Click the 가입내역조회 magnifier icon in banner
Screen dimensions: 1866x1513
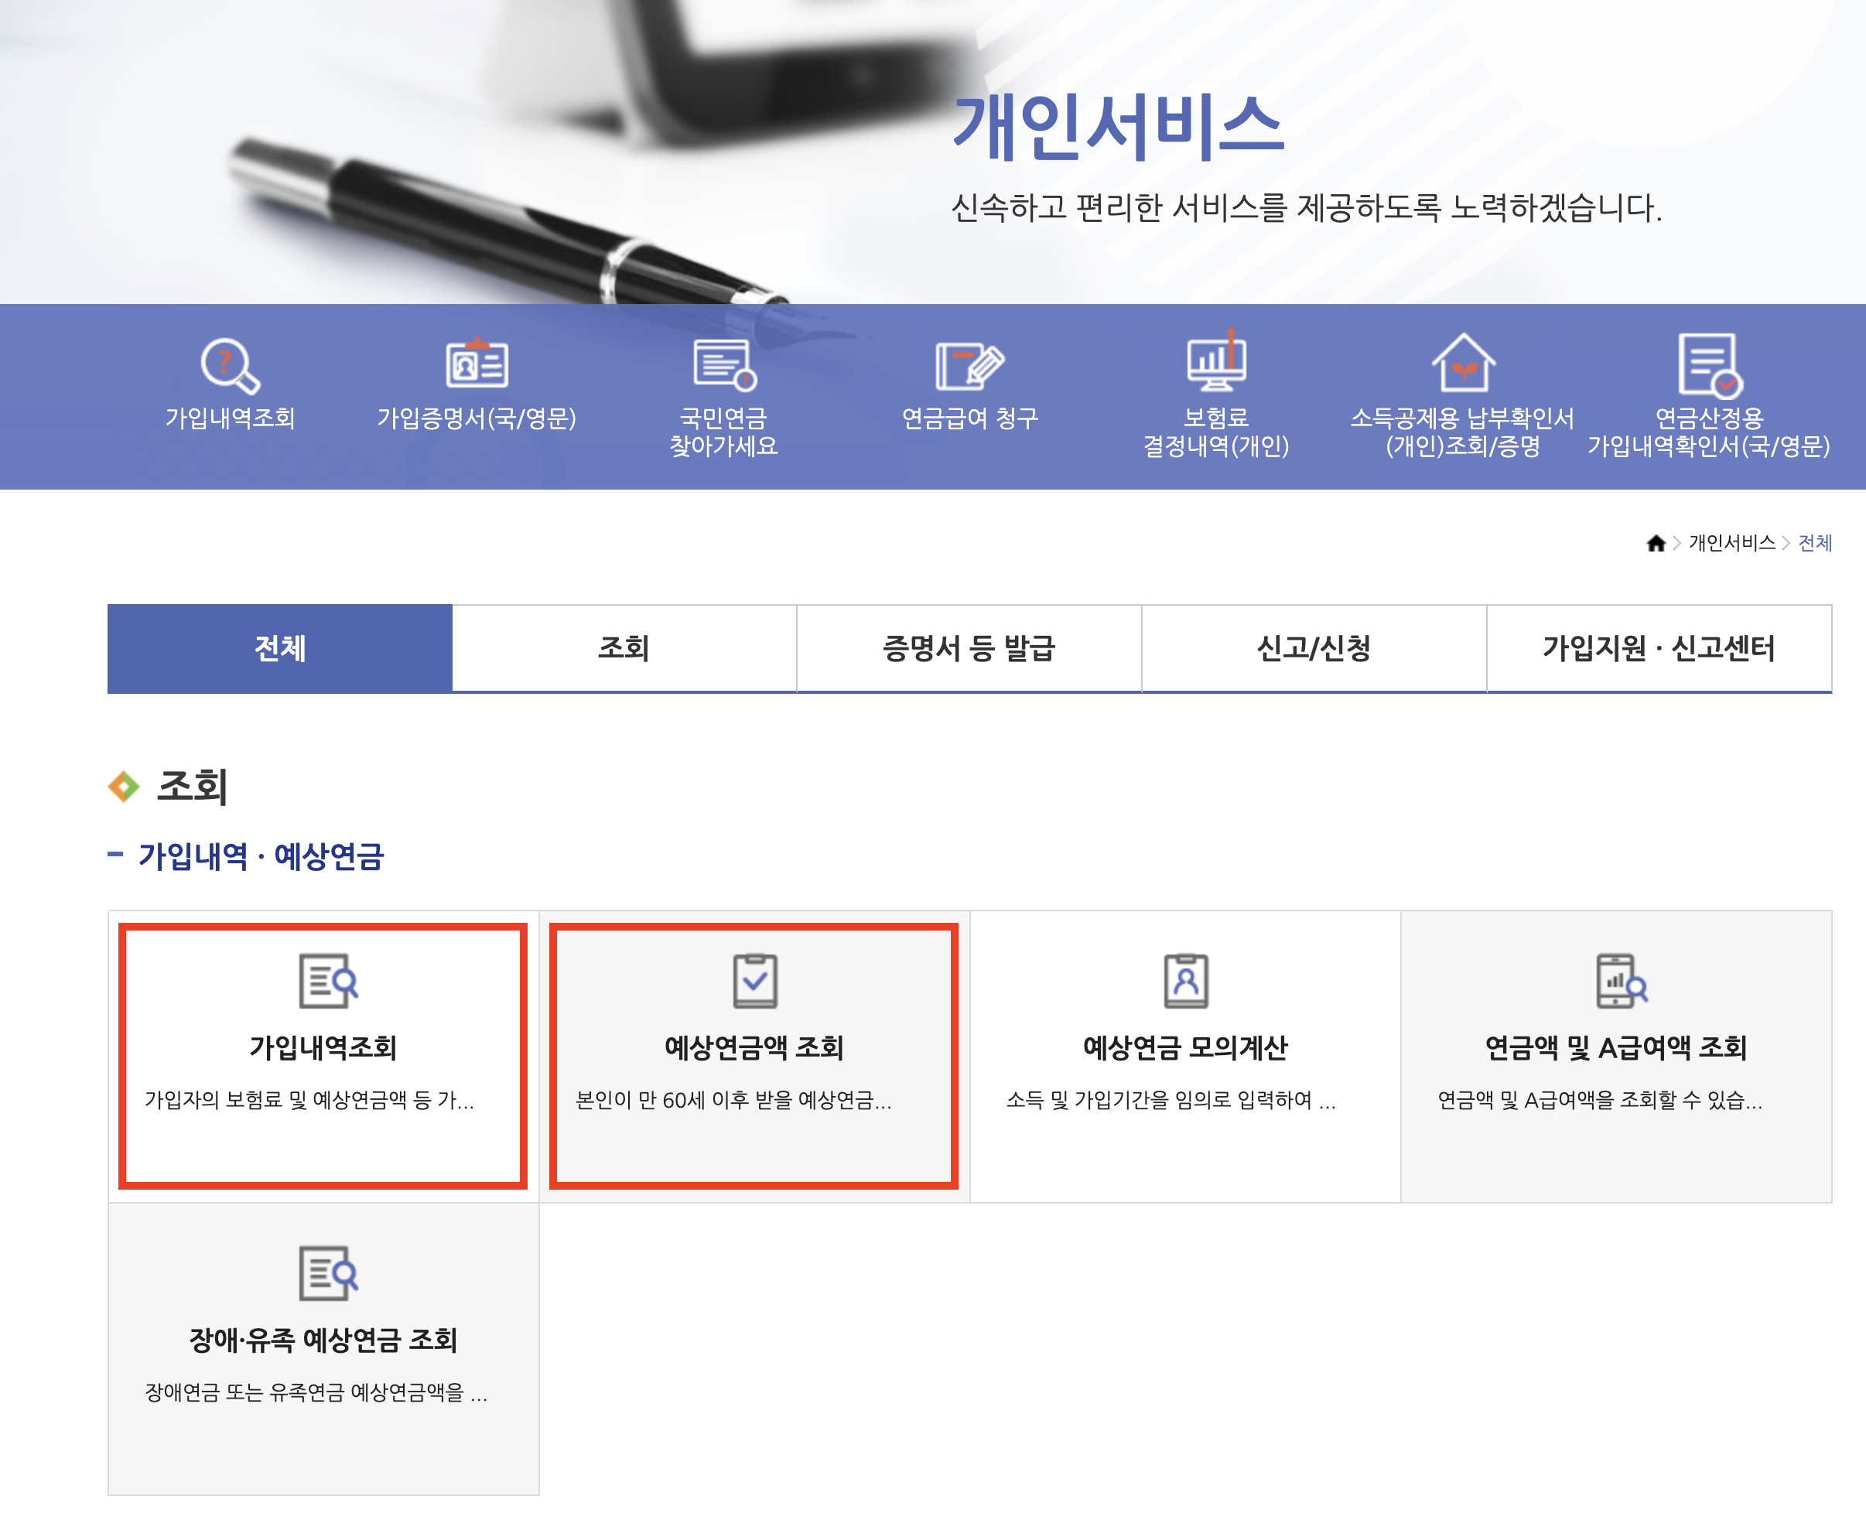click(230, 365)
